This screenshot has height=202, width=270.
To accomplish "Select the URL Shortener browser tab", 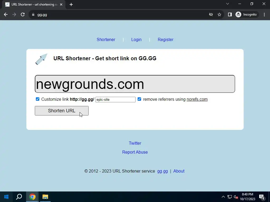I will click(x=34, y=5).
